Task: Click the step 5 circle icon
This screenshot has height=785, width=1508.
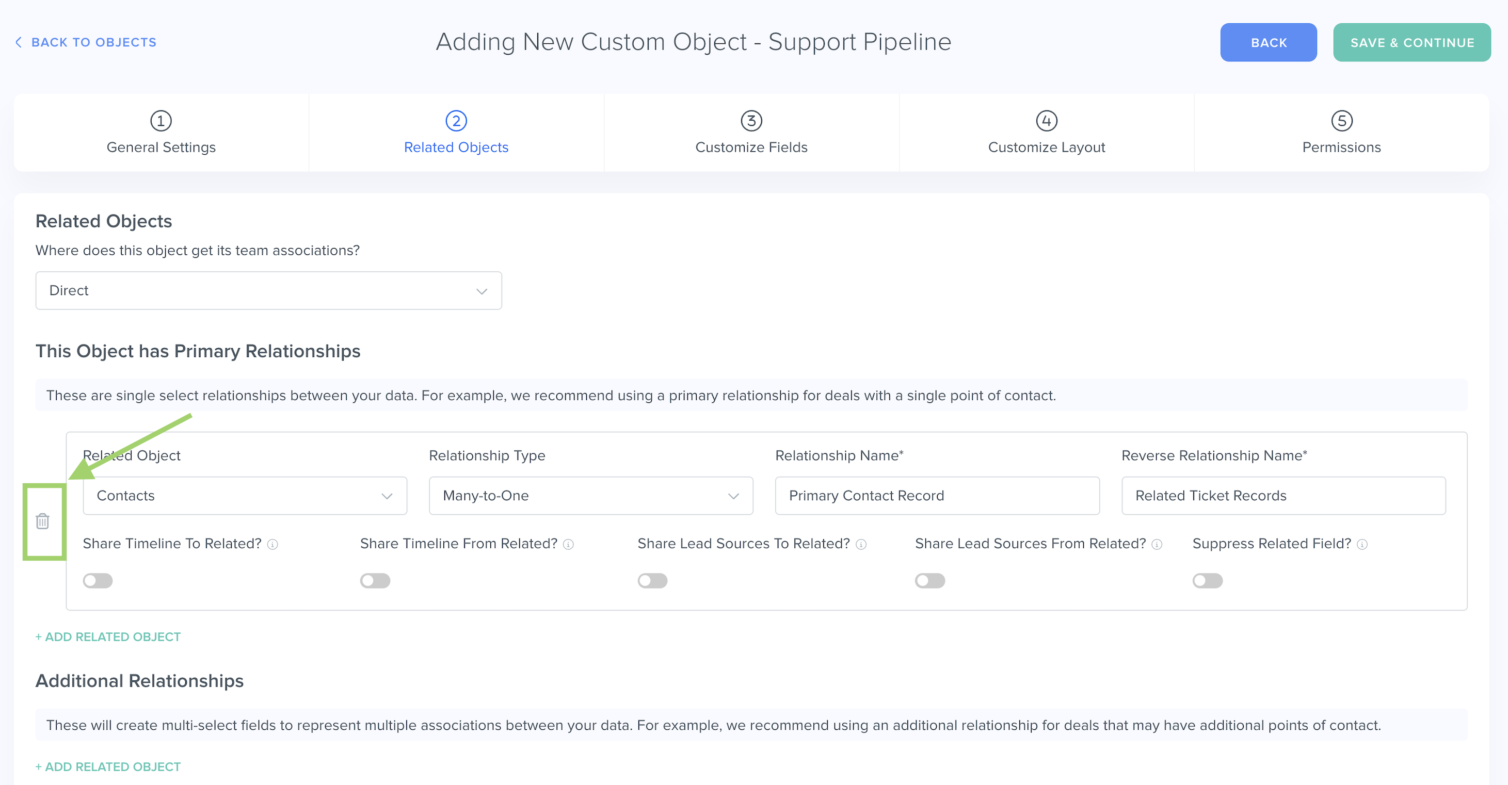Action: coord(1341,121)
